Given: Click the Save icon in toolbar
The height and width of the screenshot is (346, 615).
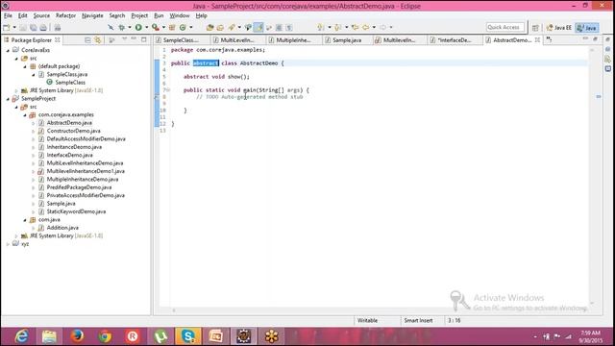Looking at the screenshot, I should click(23, 28).
